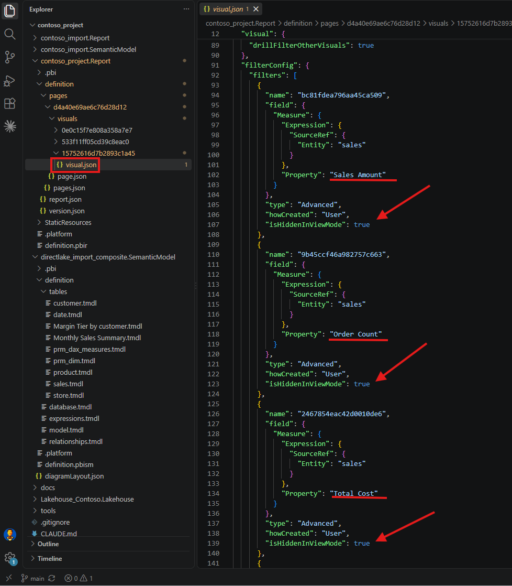512x586 pixels.
Task: Open the pages.json file
Action: coord(69,188)
